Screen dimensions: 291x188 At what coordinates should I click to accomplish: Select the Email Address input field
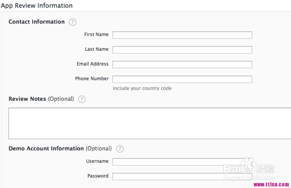coord(182,64)
